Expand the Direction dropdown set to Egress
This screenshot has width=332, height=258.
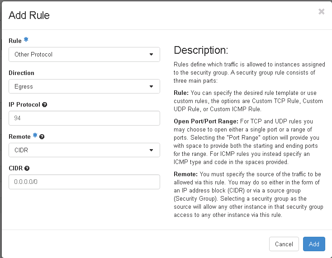[84, 86]
